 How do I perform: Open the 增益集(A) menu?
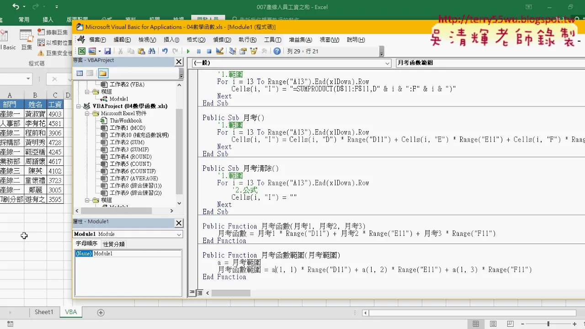point(300,40)
